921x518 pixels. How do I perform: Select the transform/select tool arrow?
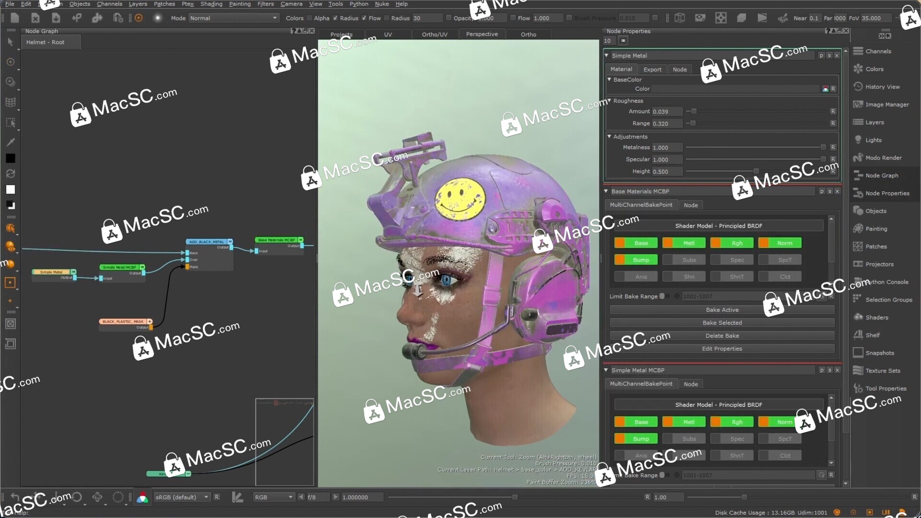click(x=11, y=42)
